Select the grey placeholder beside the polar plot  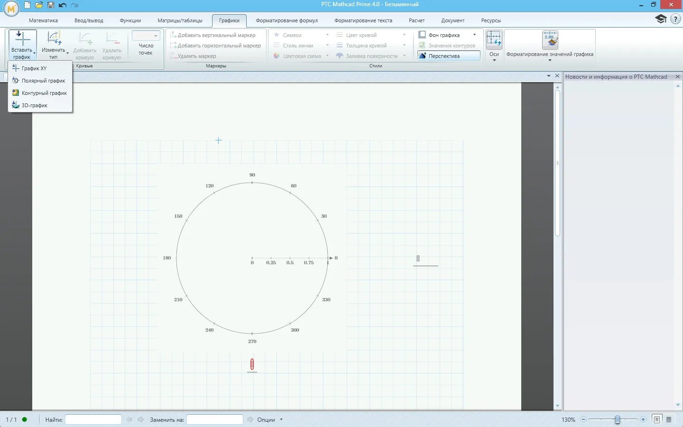click(418, 259)
